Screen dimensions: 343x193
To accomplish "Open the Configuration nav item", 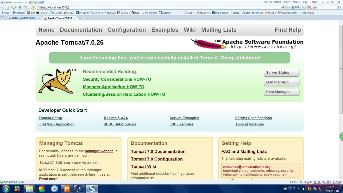I will point(127,30).
